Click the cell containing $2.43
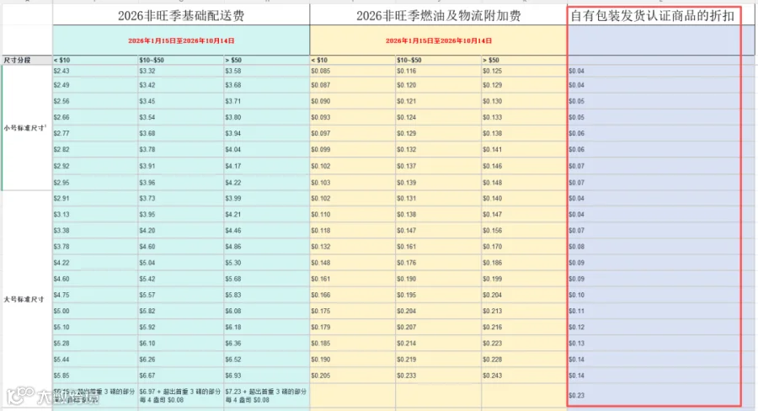 95,71
